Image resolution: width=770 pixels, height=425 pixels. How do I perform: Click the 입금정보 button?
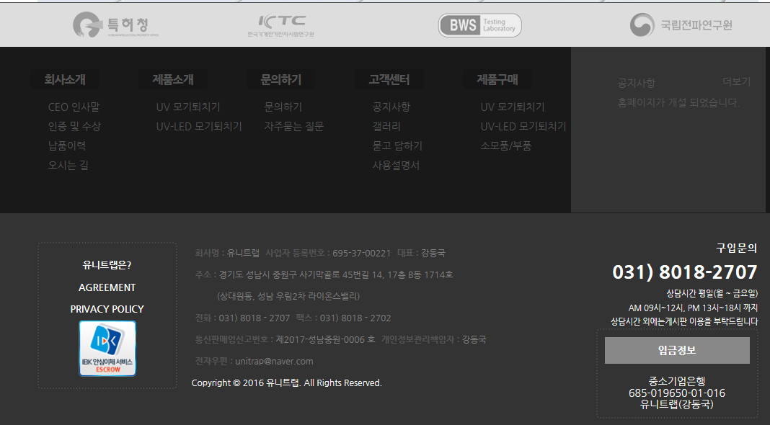(677, 351)
